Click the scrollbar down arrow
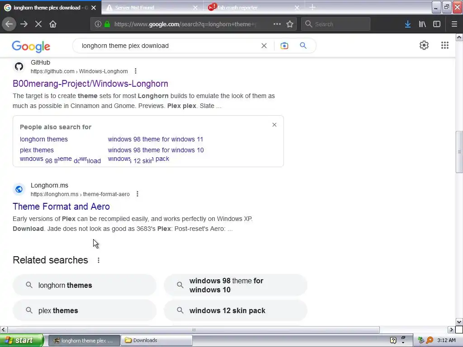 tap(459, 322)
